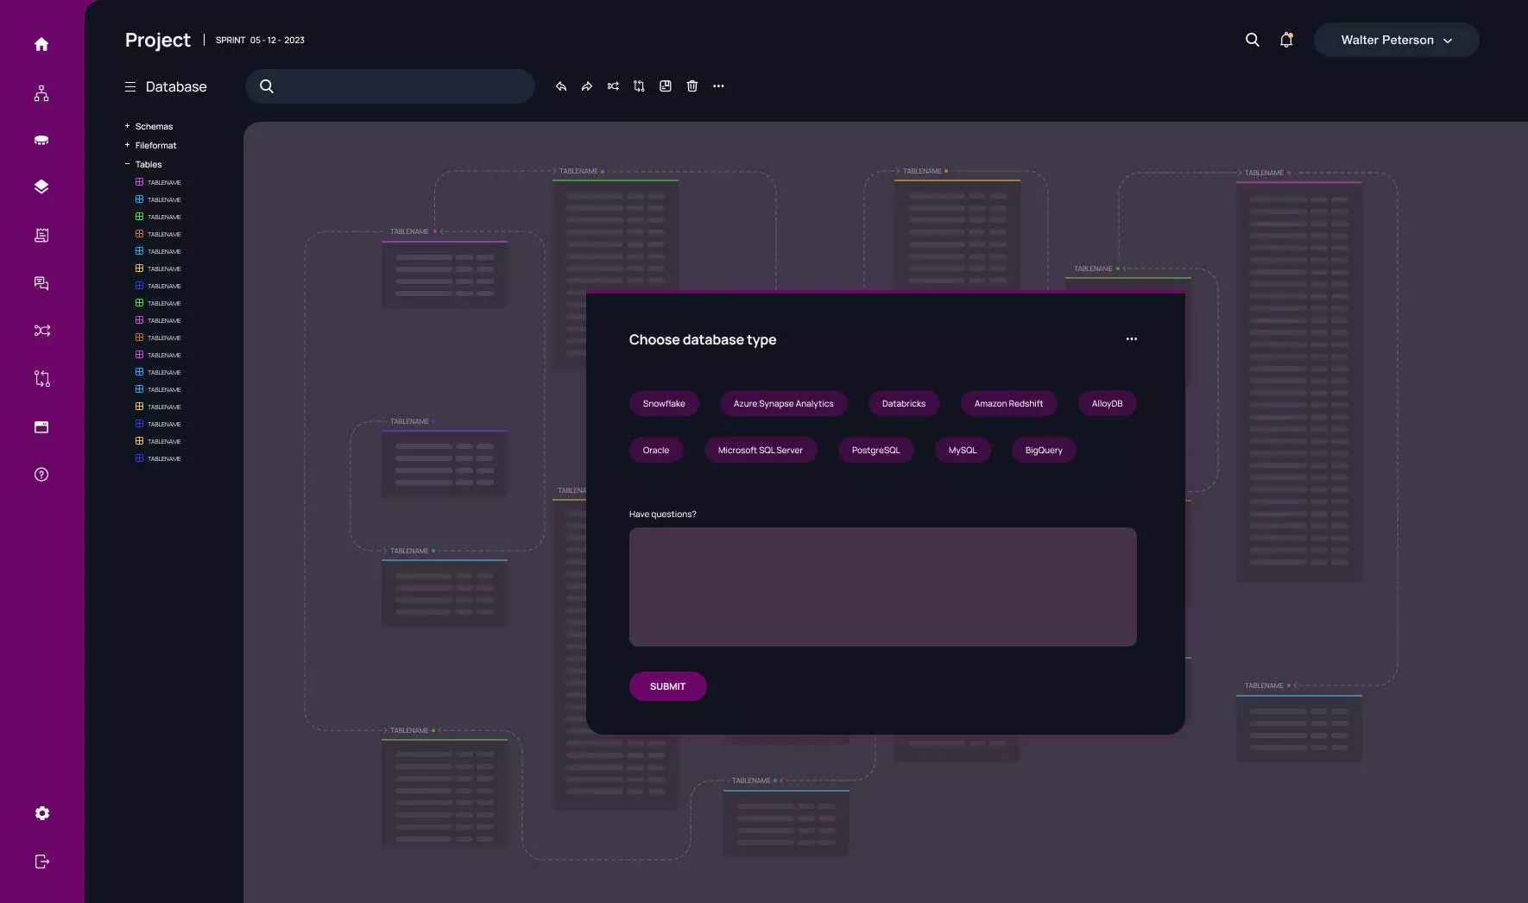Open the help question mark icon
This screenshot has height=903, width=1528.
click(x=41, y=474)
